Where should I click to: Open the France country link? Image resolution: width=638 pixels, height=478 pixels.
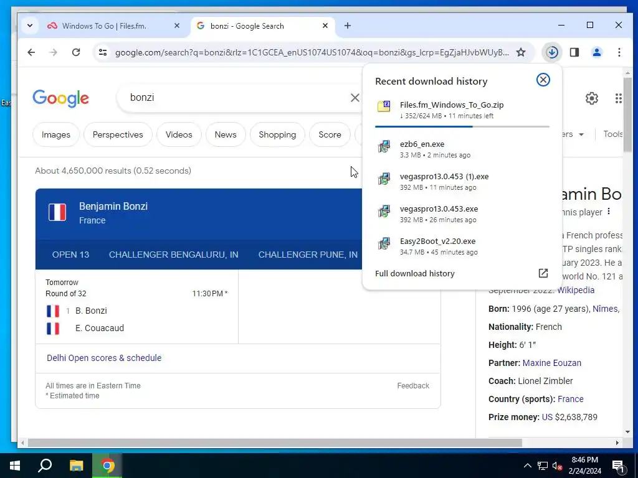[x=570, y=399]
